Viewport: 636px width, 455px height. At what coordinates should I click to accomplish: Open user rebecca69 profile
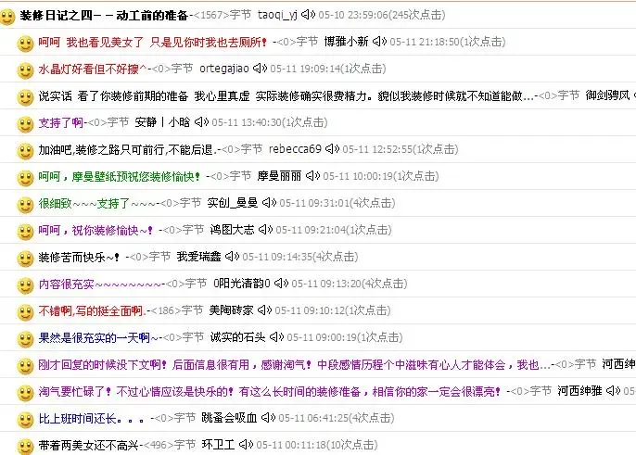click(295, 149)
